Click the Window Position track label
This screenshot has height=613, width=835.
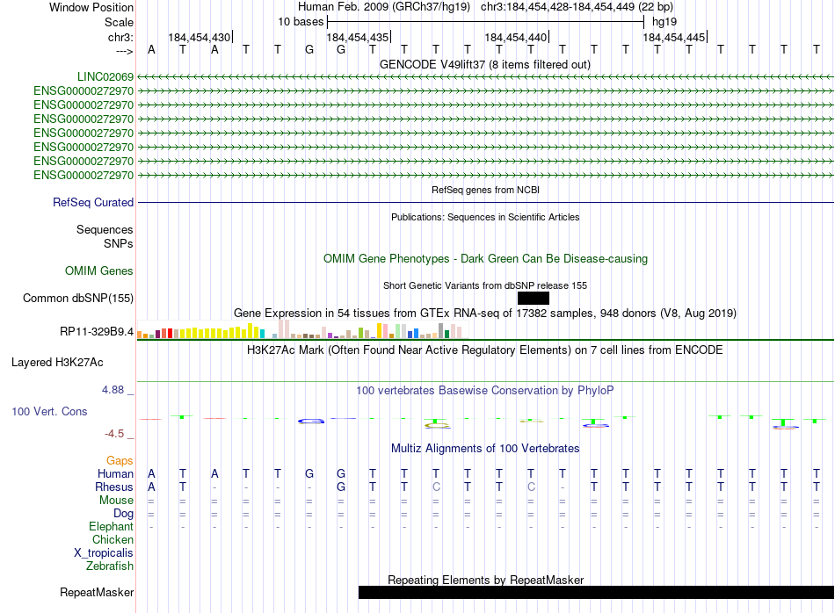[x=91, y=7]
